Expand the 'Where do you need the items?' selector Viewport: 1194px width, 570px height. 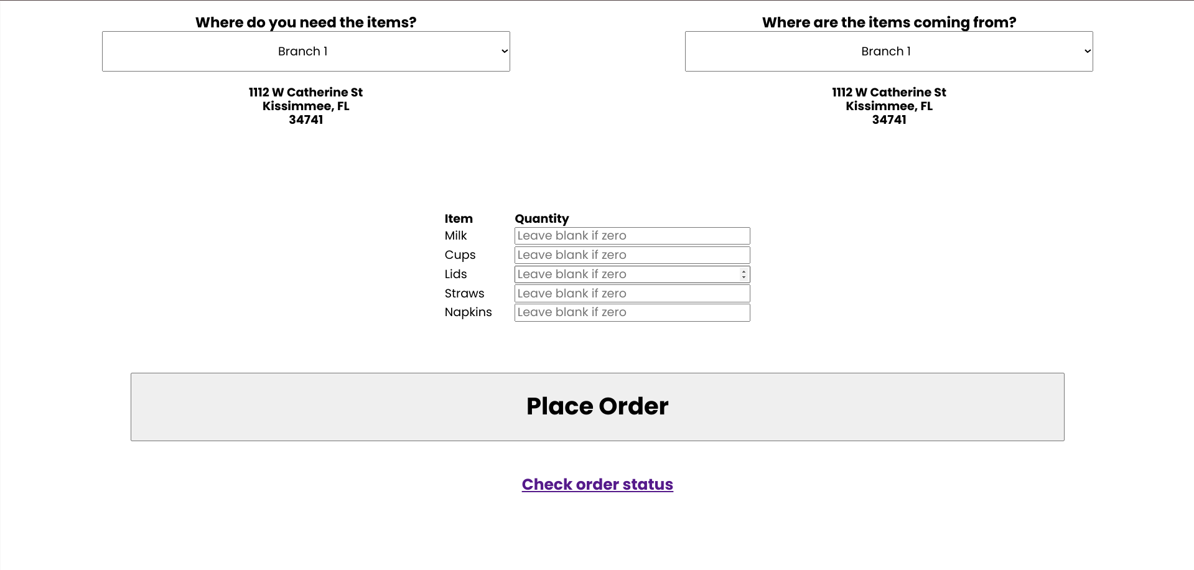pos(305,51)
